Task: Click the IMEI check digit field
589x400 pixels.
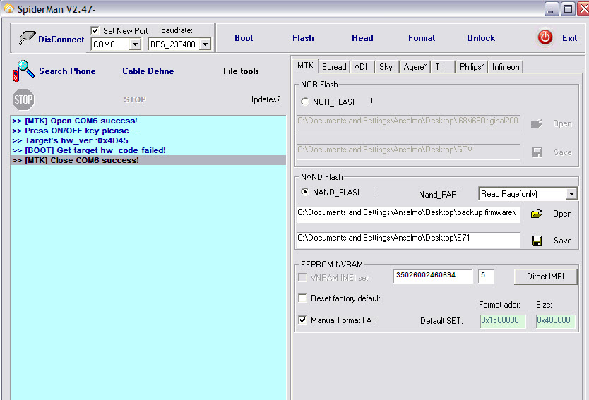Action: (486, 276)
